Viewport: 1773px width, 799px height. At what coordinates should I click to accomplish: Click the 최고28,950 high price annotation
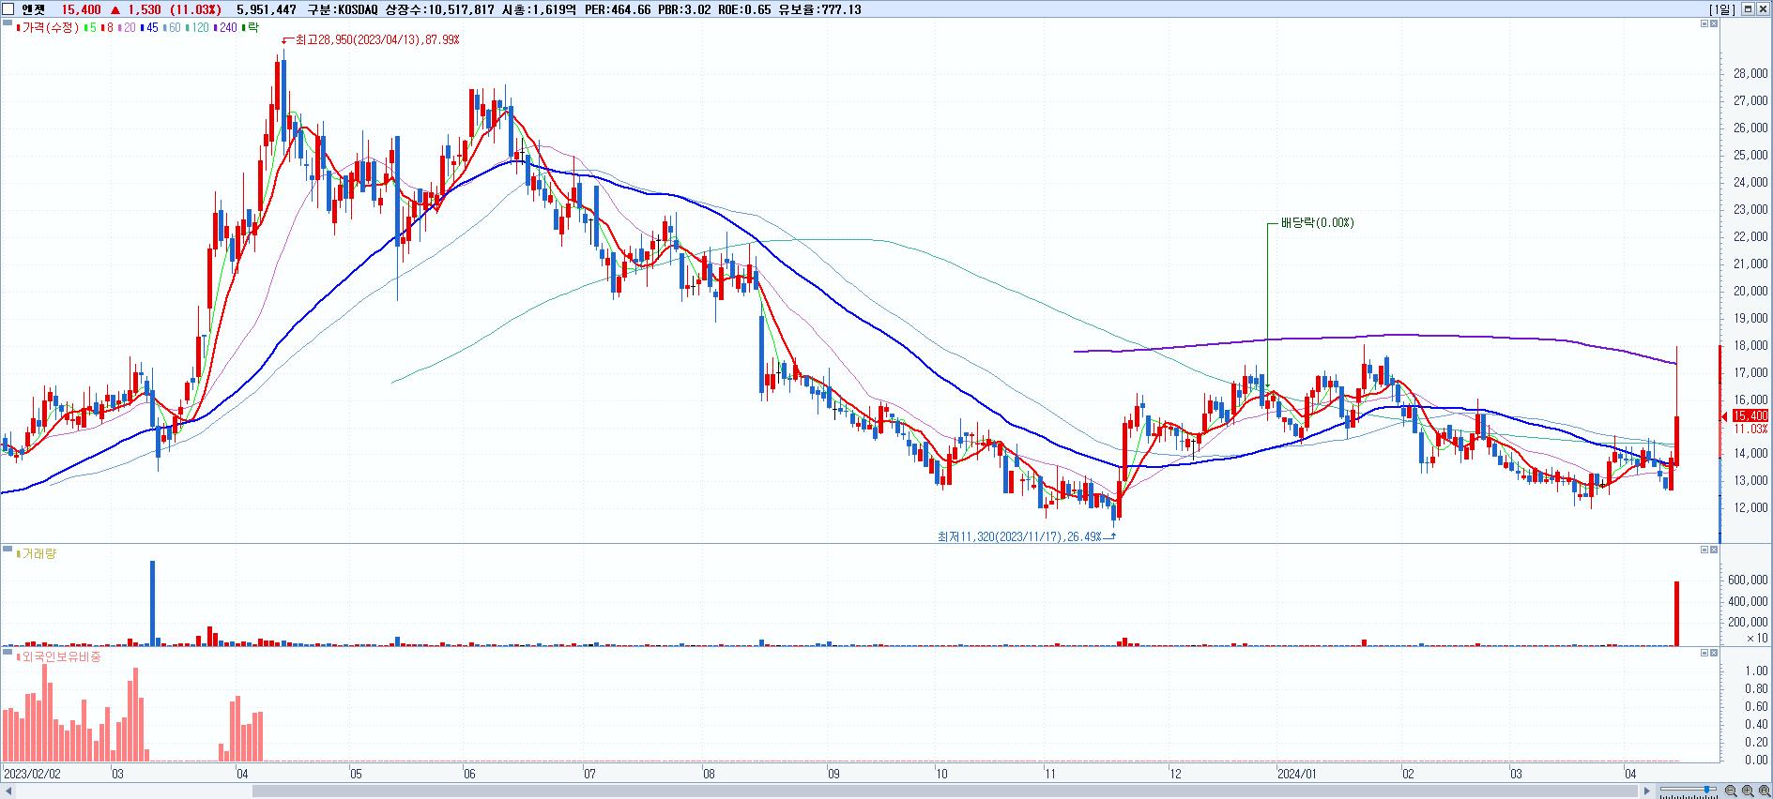click(x=377, y=40)
